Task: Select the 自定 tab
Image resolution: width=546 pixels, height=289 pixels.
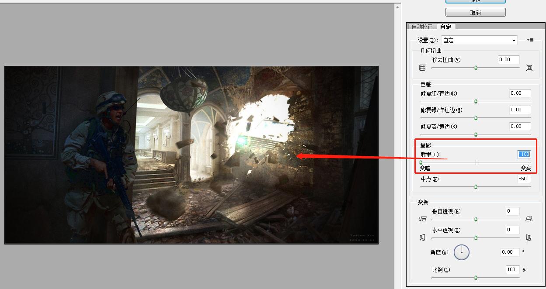Action: pyautogui.click(x=446, y=27)
